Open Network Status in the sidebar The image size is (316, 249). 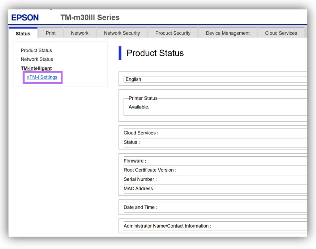pos(37,59)
